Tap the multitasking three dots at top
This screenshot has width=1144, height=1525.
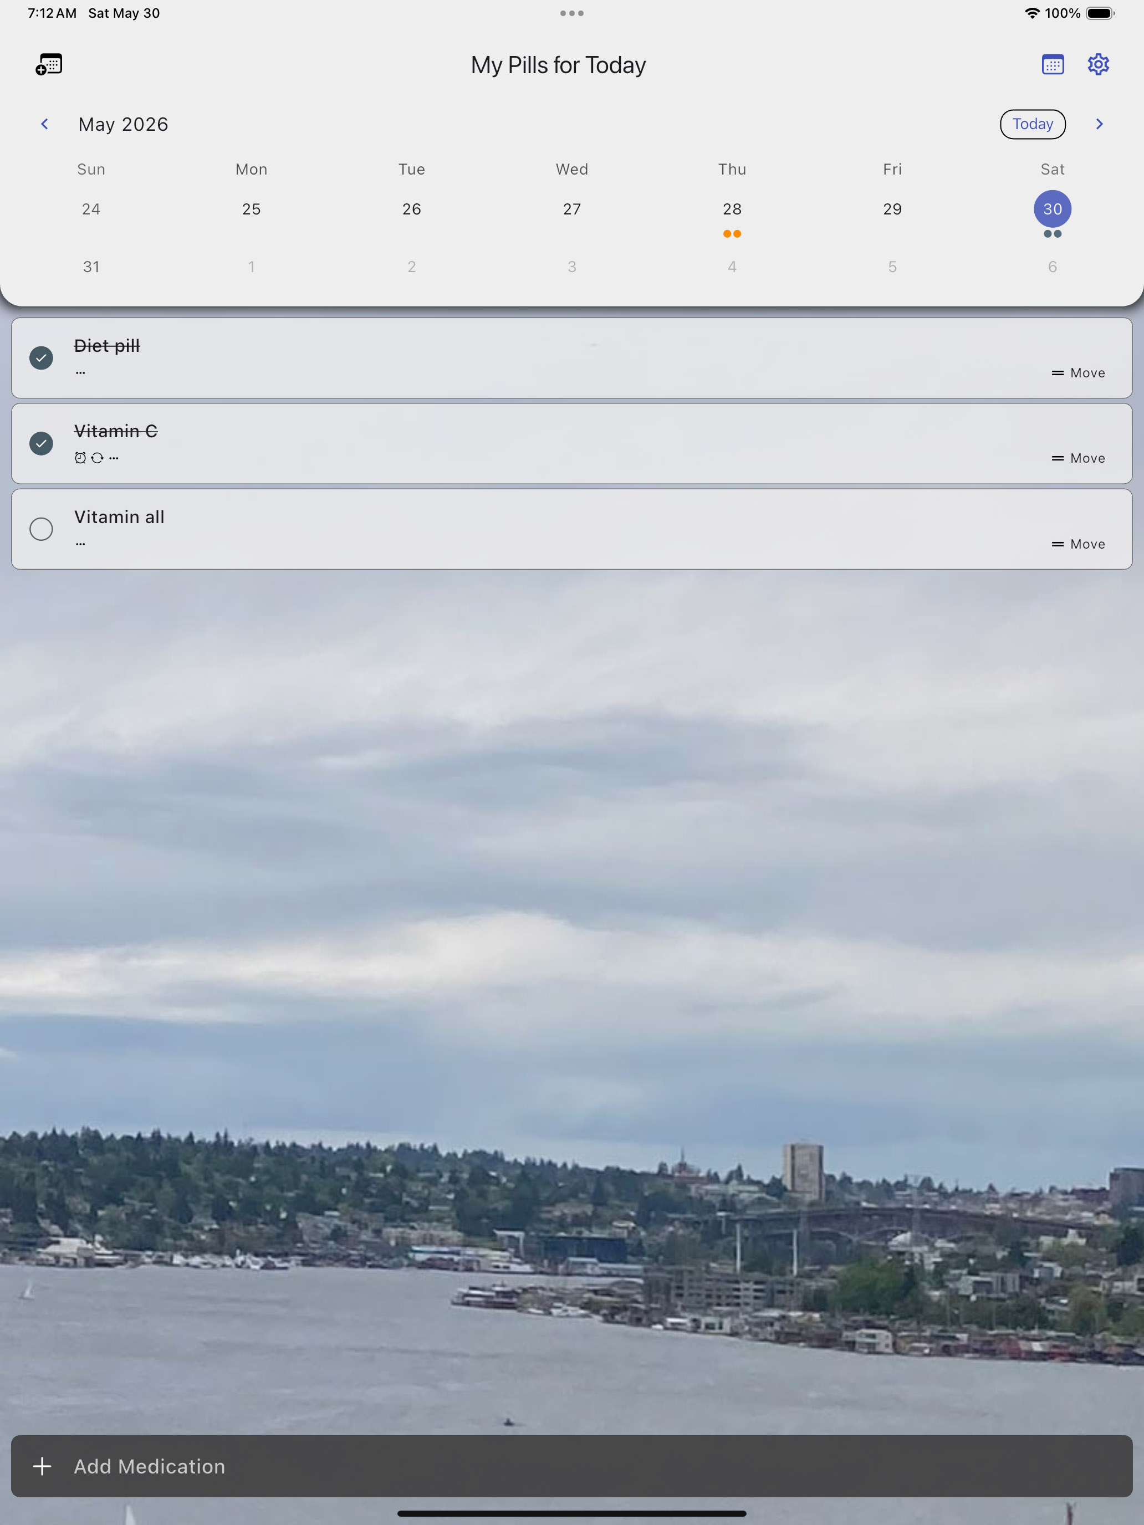[x=571, y=13]
